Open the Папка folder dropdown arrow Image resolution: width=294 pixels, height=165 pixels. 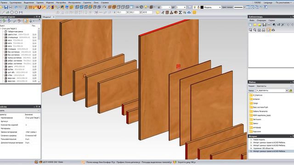tap(287, 91)
